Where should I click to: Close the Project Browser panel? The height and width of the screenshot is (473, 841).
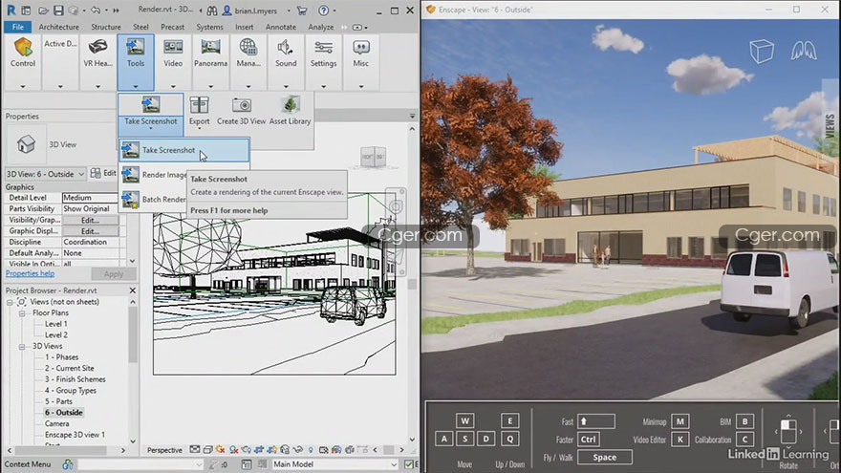[x=133, y=290]
